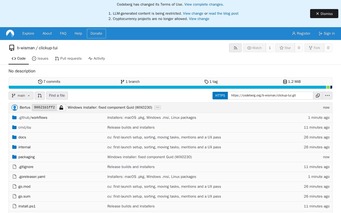Open the FAQ menu item
Image resolution: width=341 pixels, height=213 pixels.
(x=63, y=34)
